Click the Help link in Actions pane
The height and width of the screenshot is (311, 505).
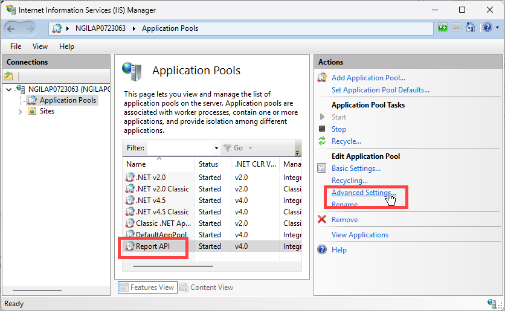point(339,250)
